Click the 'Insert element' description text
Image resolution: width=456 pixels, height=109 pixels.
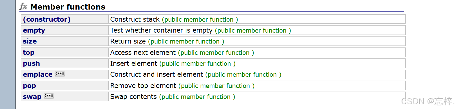(x=134, y=63)
